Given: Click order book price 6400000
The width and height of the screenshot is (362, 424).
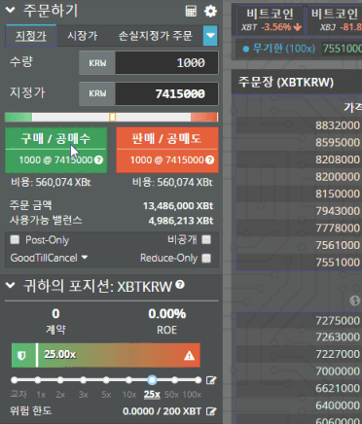Looking at the screenshot, I should pos(338,406).
